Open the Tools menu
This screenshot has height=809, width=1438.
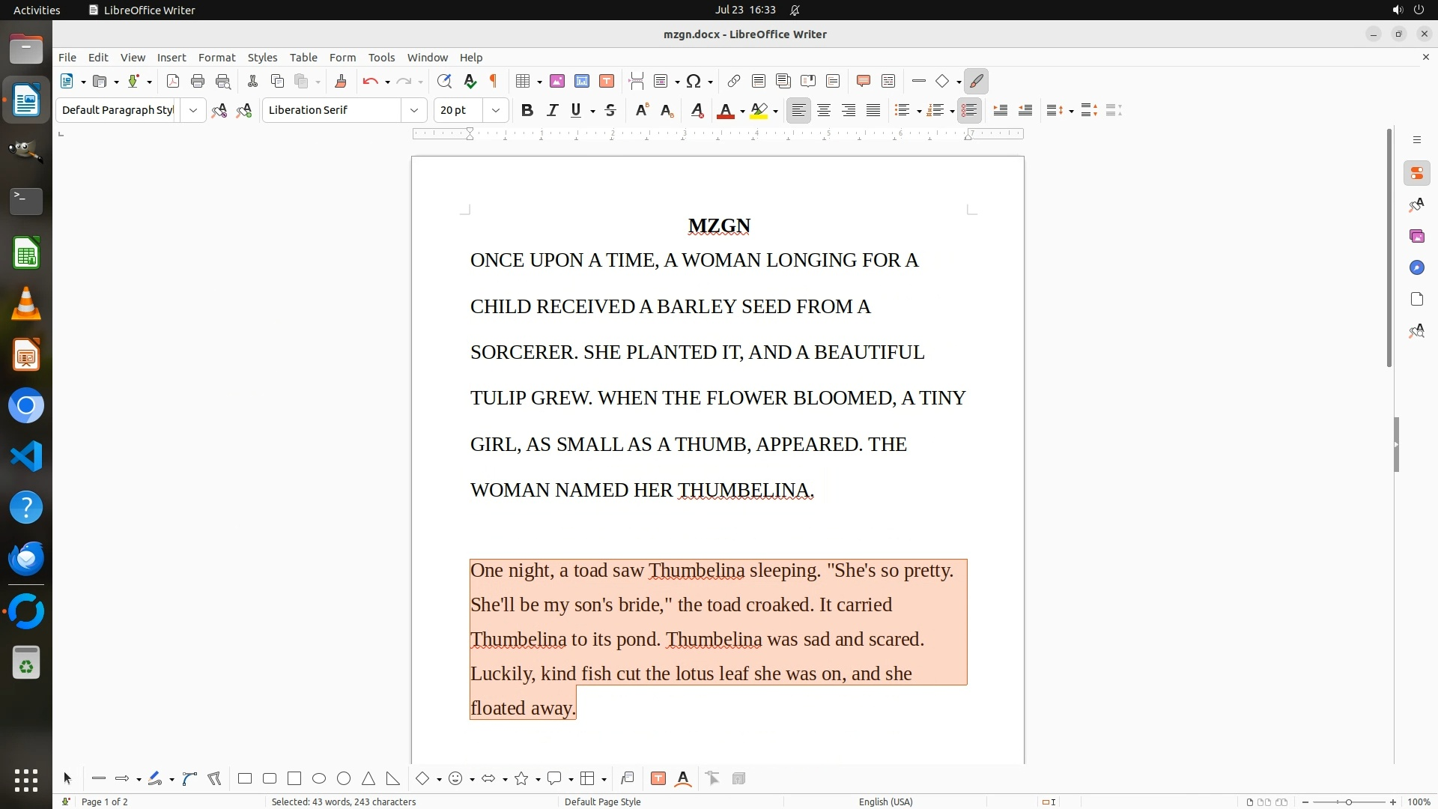pyautogui.click(x=381, y=57)
